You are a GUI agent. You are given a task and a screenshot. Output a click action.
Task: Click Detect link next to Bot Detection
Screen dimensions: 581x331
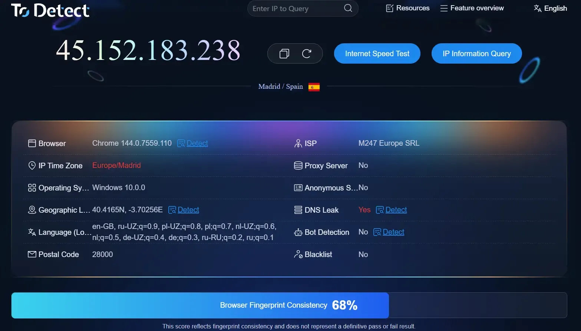point(393,232)
